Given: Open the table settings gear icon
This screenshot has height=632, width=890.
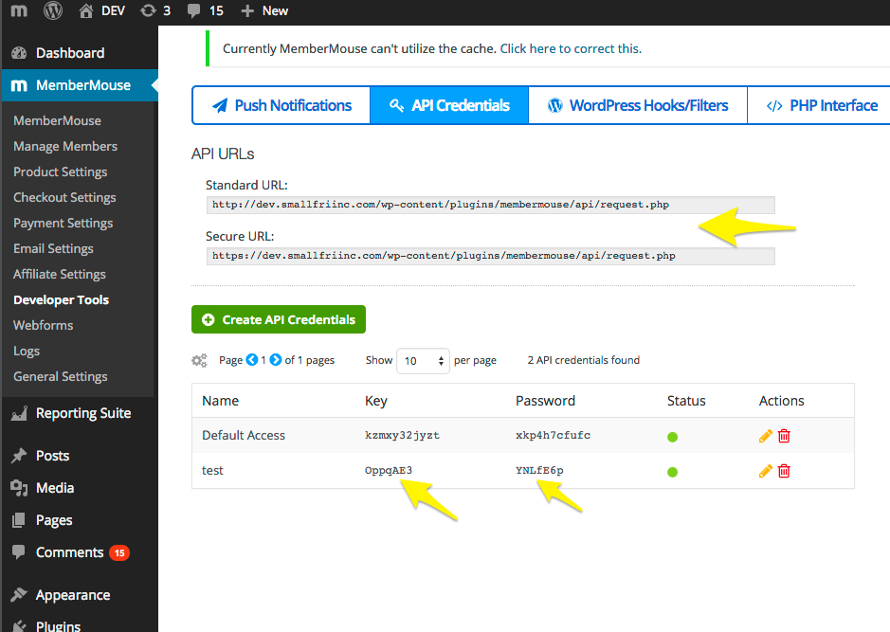Looking at the screenshot, I should [x=199, y=360].
